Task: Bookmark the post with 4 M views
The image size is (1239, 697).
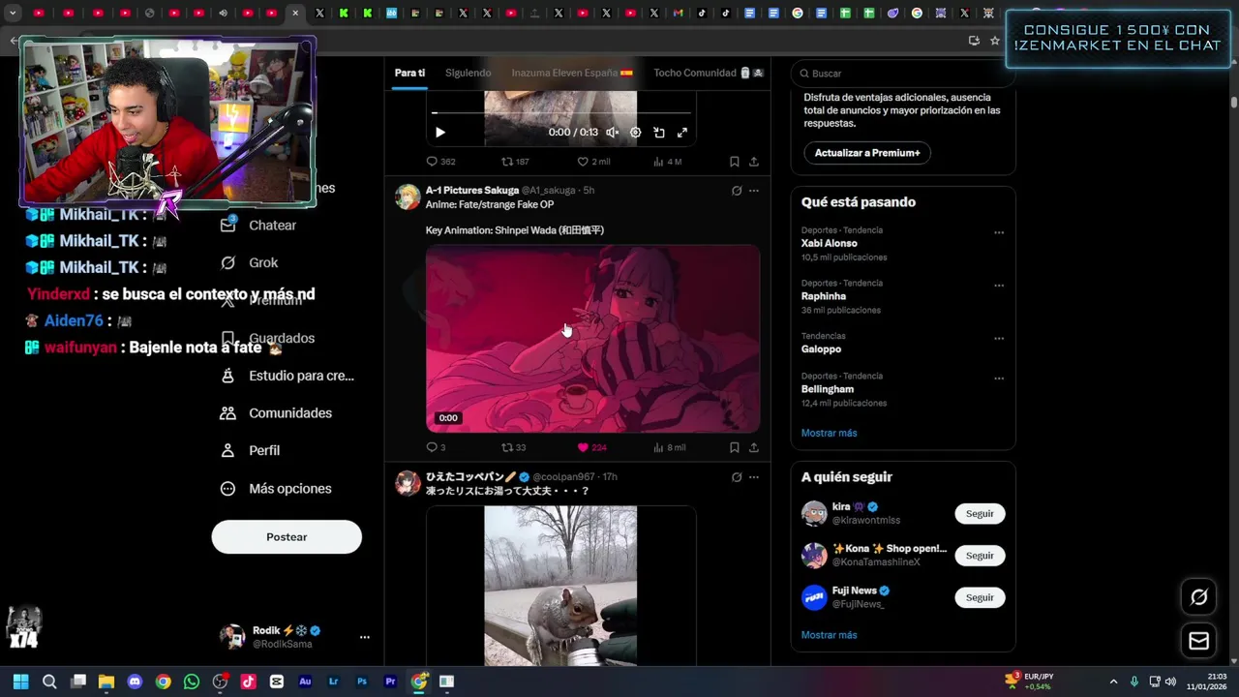Action: [735, 162]
